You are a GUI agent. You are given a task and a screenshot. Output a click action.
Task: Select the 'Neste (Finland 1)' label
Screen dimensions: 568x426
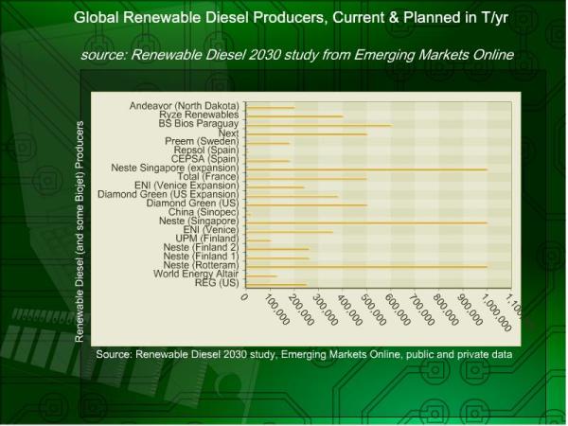[201, 257]
